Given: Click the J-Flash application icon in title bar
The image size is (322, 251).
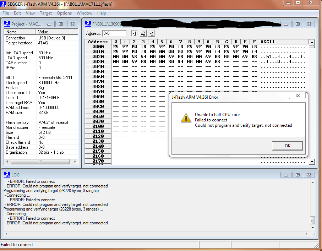Looking at the screenshot, I should click(3, 4).
